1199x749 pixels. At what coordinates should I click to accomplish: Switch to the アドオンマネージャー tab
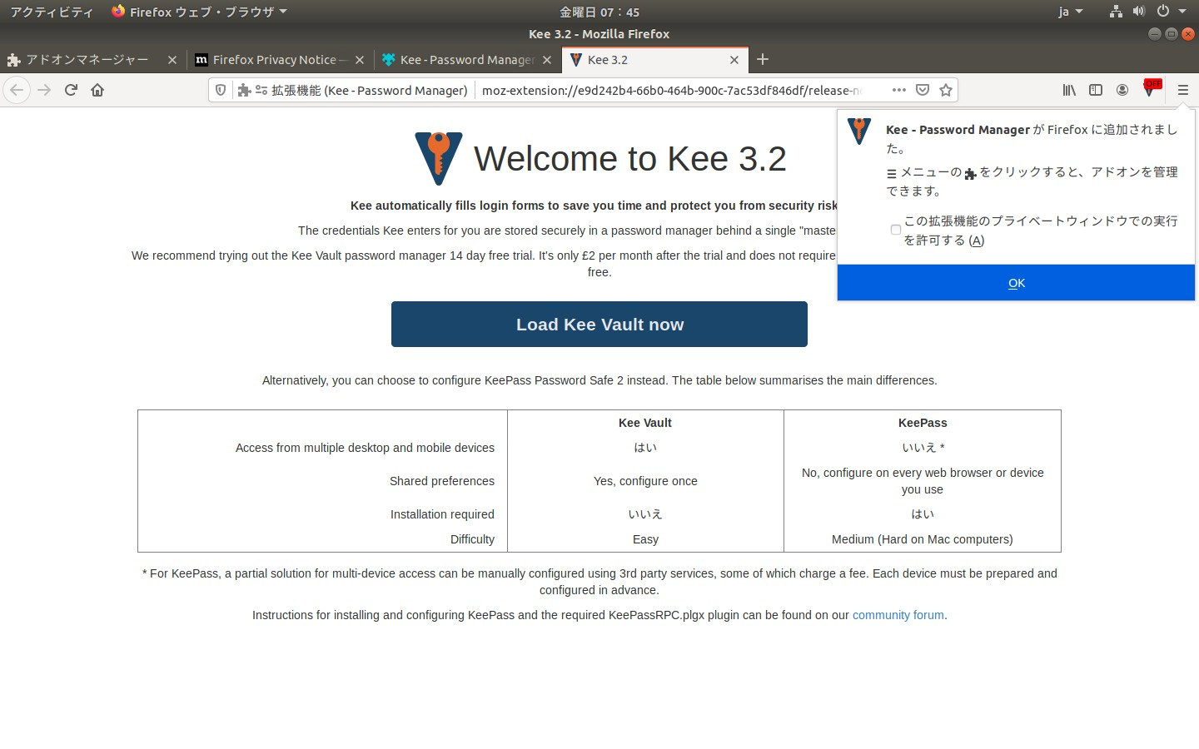(86, 60)
